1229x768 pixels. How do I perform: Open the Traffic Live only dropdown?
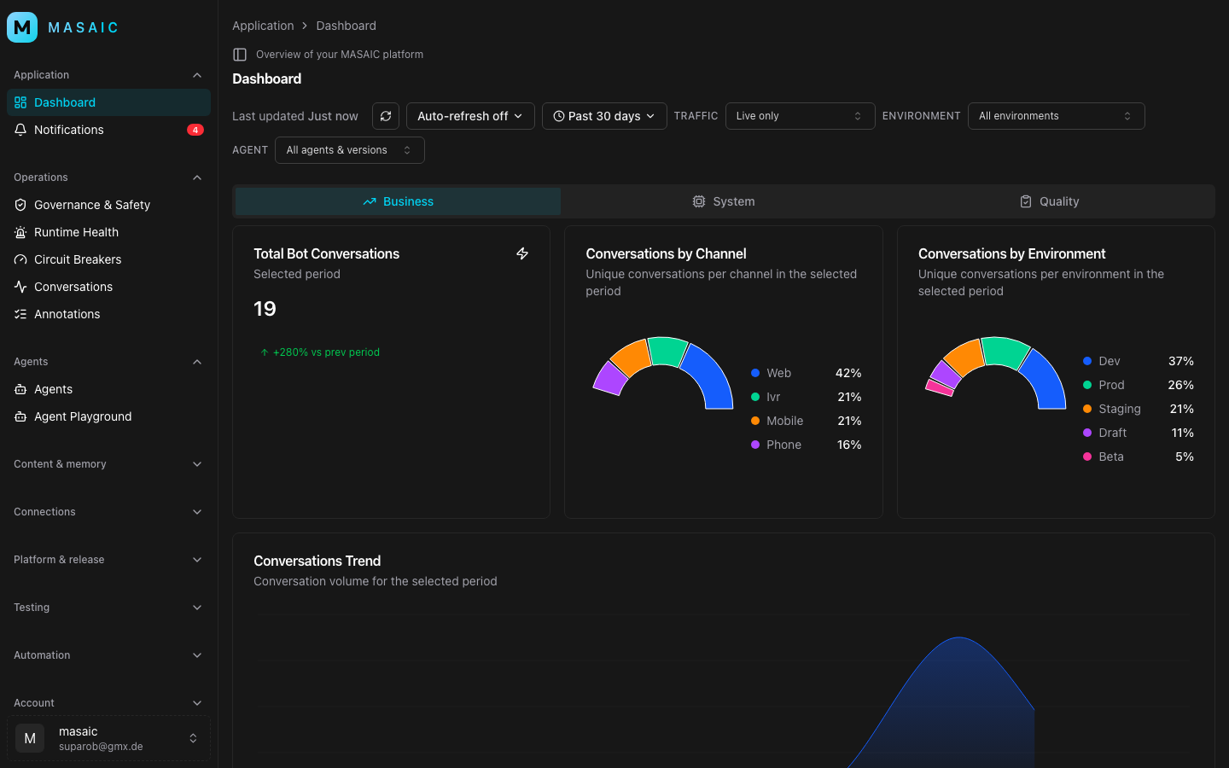pyautogui.click(x=800, y=116)
